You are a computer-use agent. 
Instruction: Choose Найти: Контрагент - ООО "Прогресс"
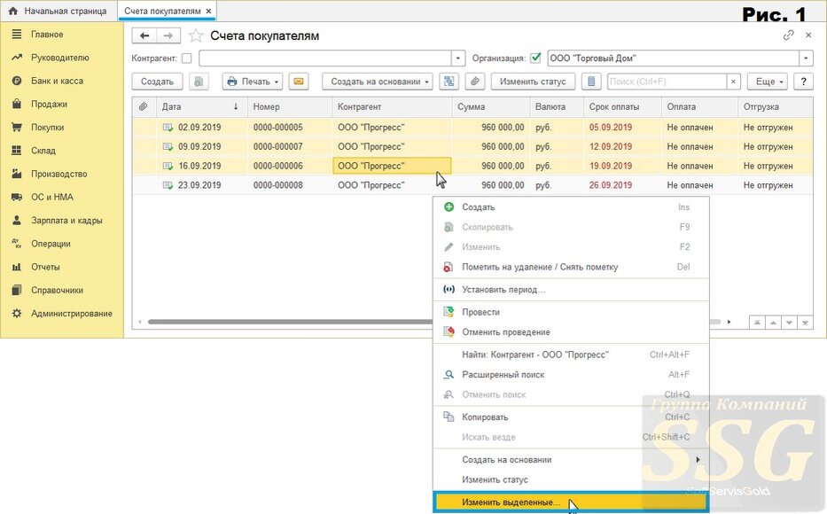point(571,354)
